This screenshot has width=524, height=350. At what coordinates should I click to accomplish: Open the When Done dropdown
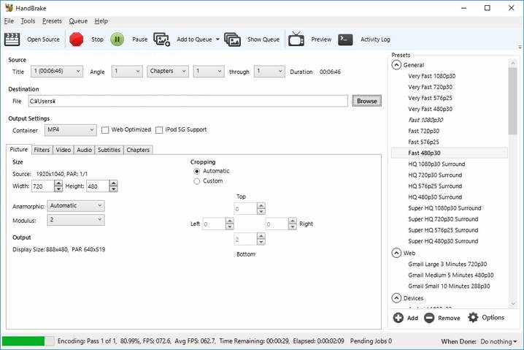(498, 342)
